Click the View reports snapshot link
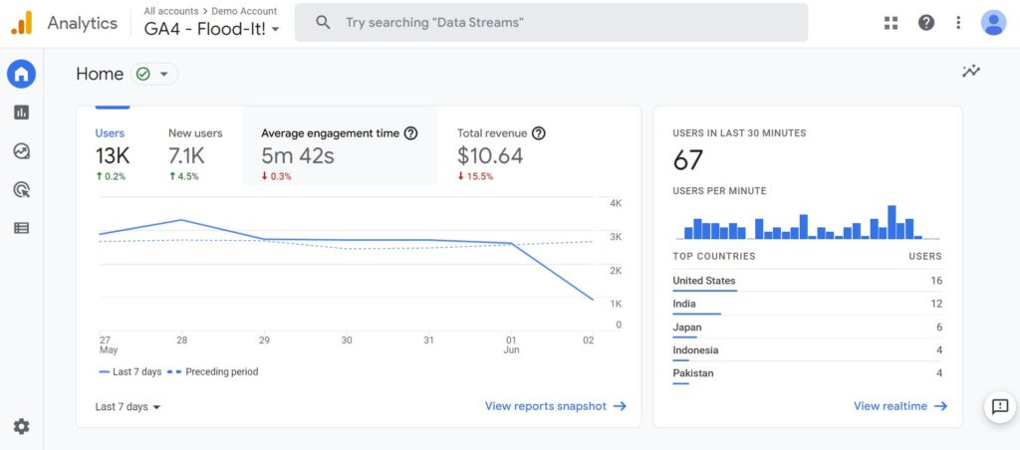Viewport: 1020px width, 450px height. (x=555, y=406)
